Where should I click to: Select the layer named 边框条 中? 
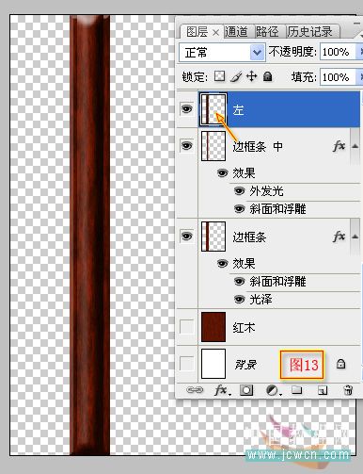pos(258,146)
